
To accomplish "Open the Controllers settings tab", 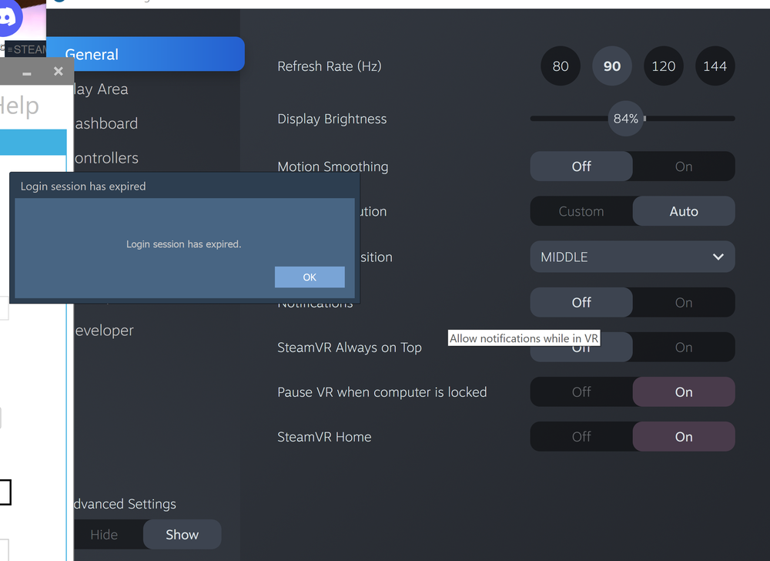I will pos(106,158).
